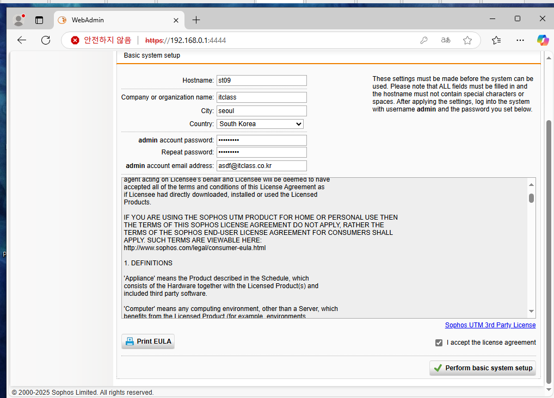Screen dimensions: 554x398
Task: Open the Country dropdown
Action: 260,124
